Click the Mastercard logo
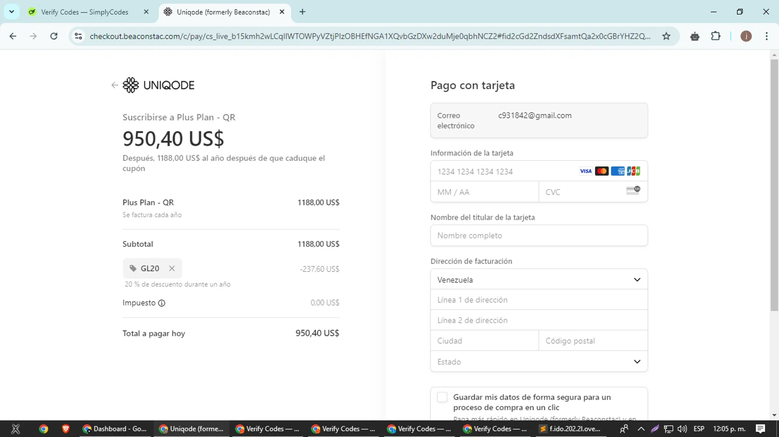This screenshot has width=779, height=437. coord(602,171)
